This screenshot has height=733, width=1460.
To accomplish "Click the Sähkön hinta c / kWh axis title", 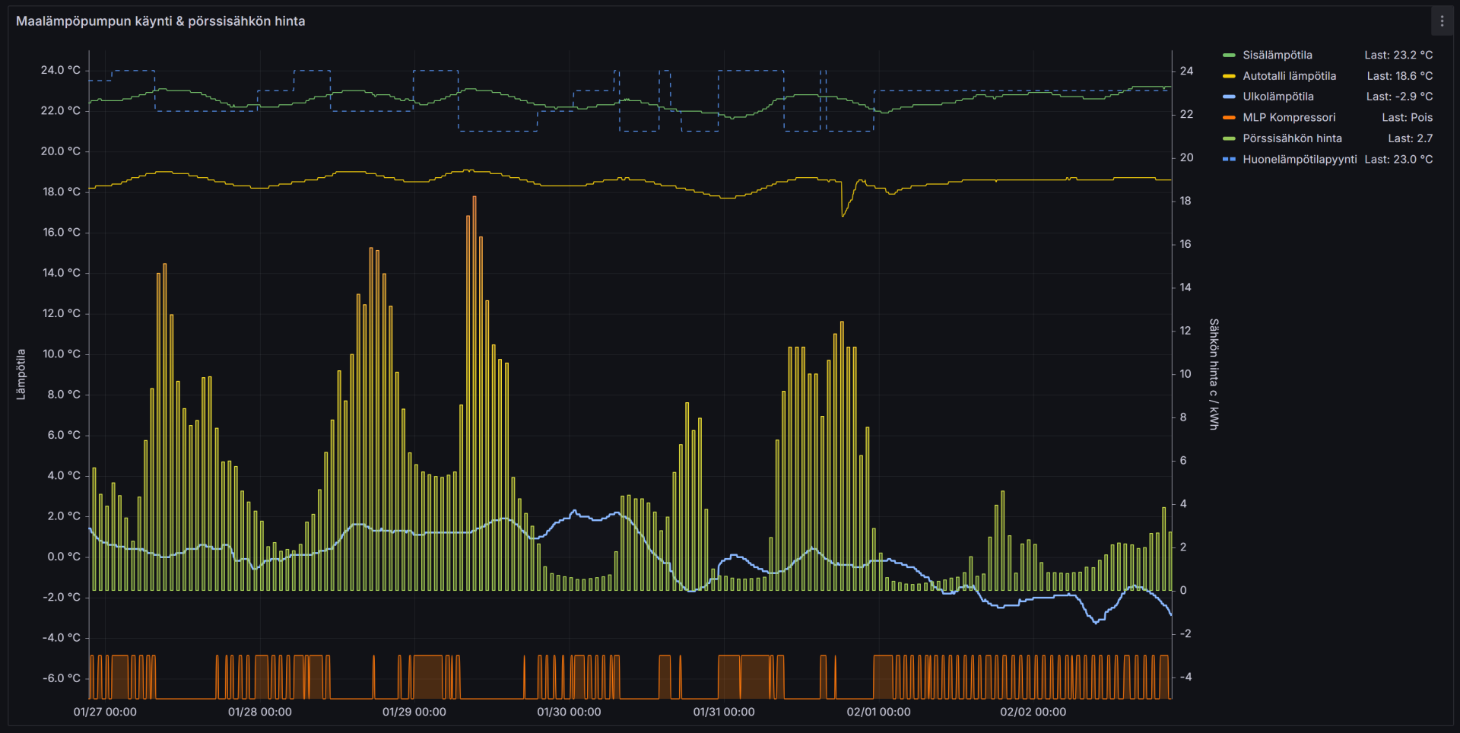I will coord(1214,374).
